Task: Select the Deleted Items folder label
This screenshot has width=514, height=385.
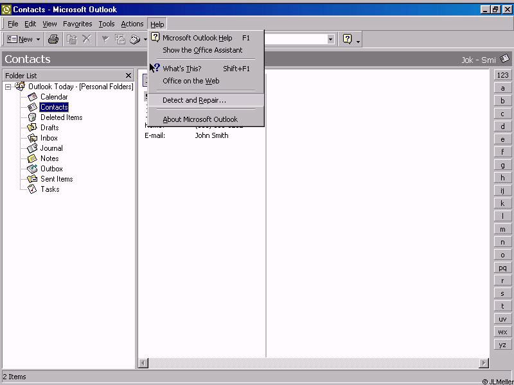Action: tap(61, 117)
